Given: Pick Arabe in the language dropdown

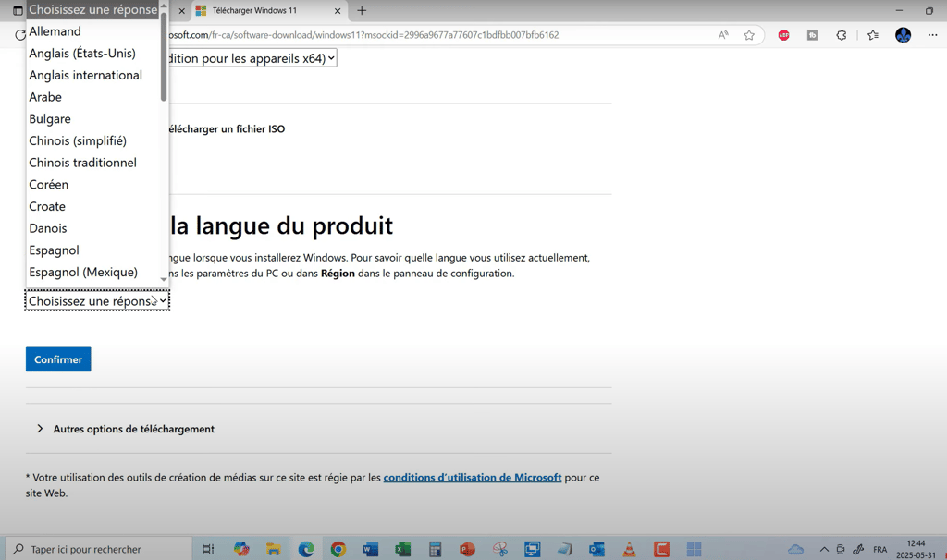Looking at the screenshot, I should [92, 96].
